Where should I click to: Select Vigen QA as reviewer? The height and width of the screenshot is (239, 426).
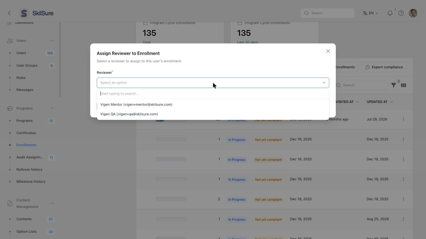[x=213, y=114]
